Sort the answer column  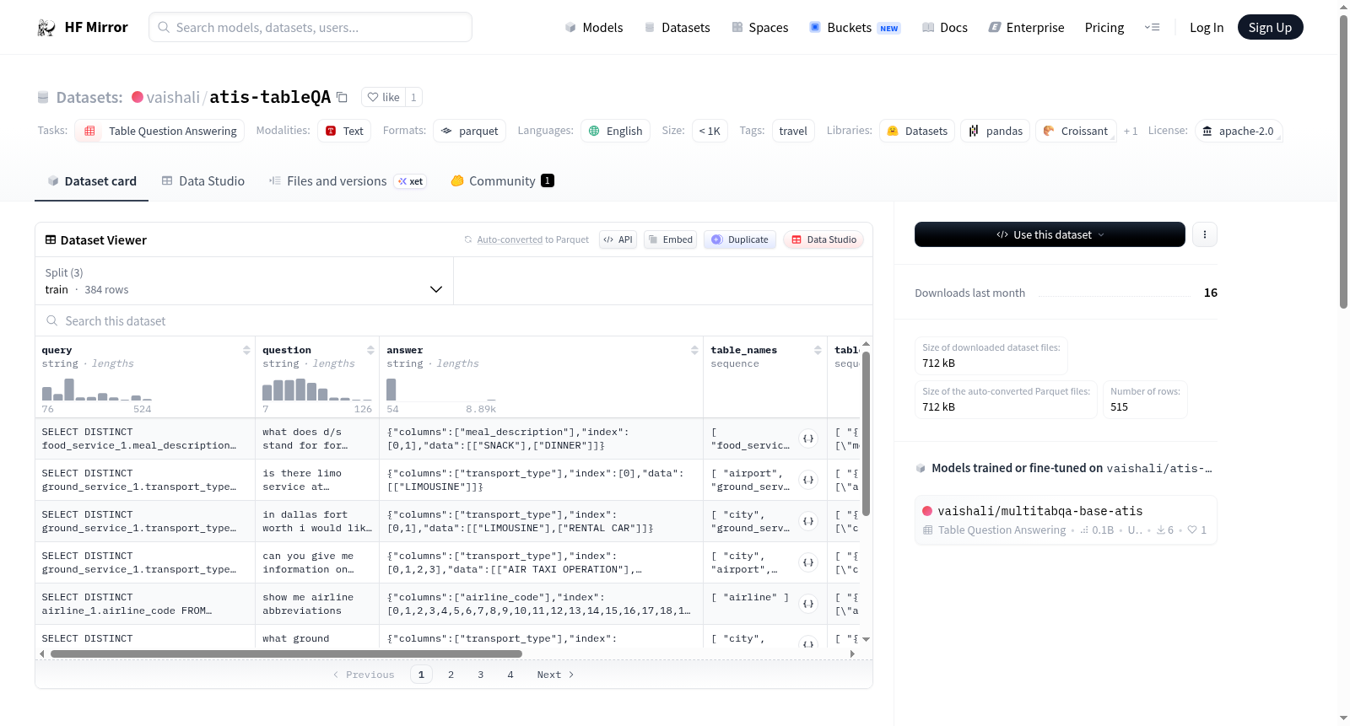point(694,350)
